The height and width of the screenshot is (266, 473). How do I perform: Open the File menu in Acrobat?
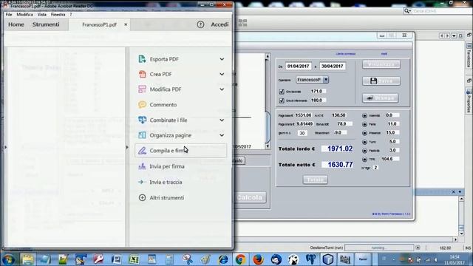9,15
